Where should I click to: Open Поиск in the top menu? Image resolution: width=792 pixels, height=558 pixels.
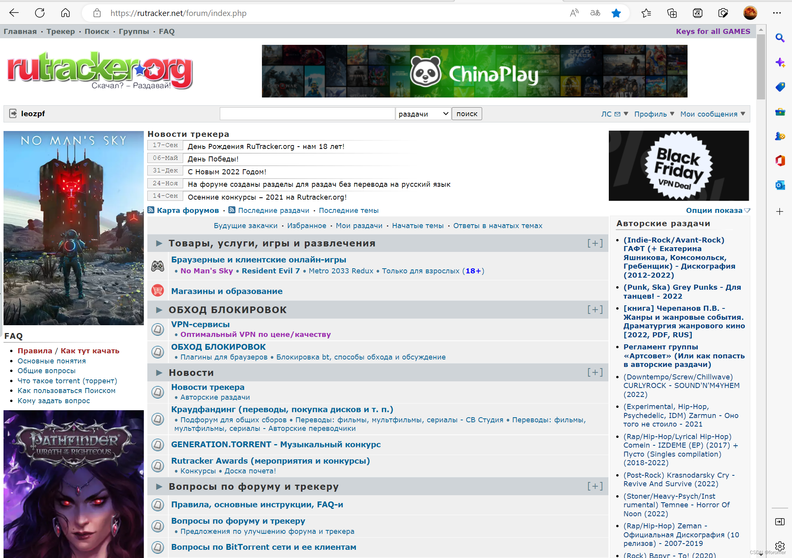(97, 32)
